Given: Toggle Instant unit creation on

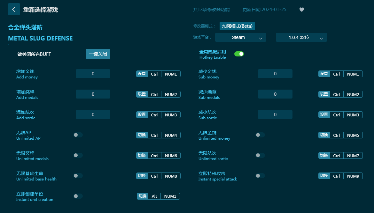Looking at the screenshot, I should point(78,196).
